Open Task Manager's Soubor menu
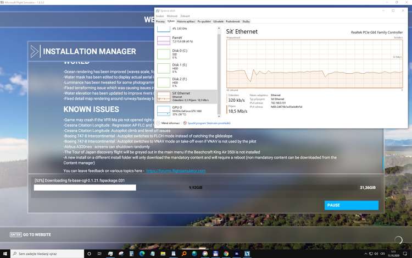The image size is (412, 258). pos(160,16)
